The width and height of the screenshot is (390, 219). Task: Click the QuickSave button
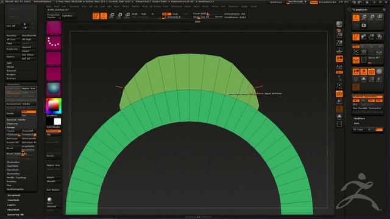(x=276, y=2)
